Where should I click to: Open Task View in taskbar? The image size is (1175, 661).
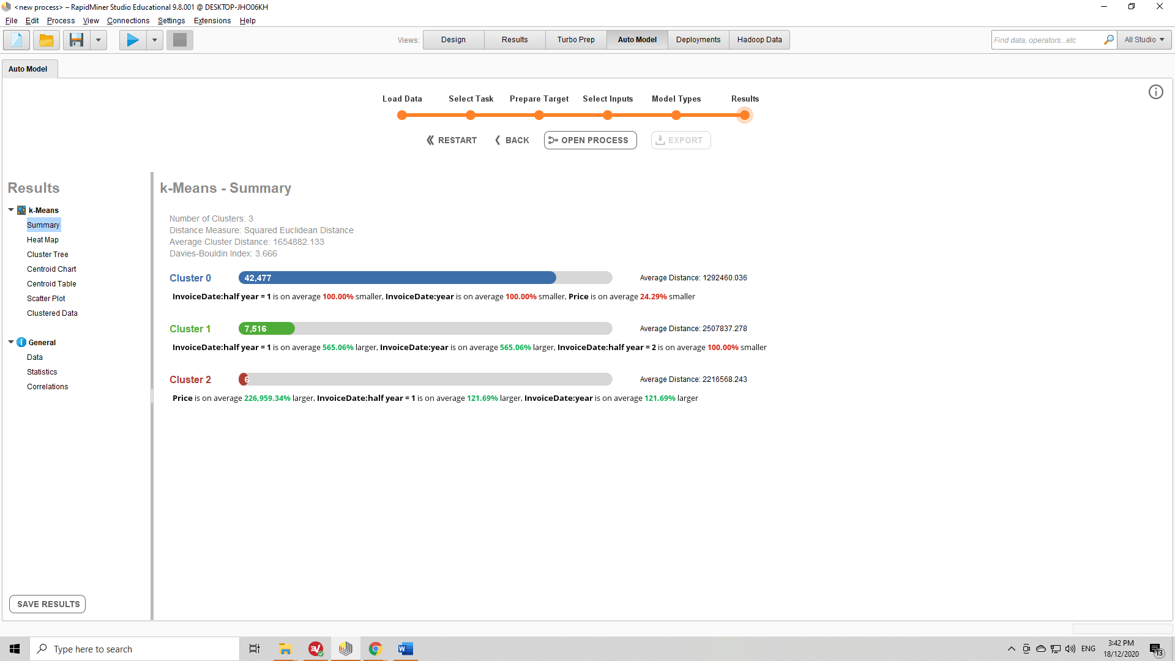(x=255, y=649)
